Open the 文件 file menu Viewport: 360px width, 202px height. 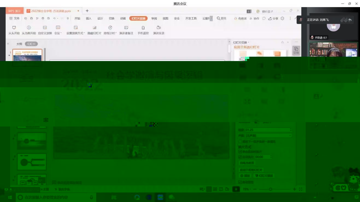14,18
